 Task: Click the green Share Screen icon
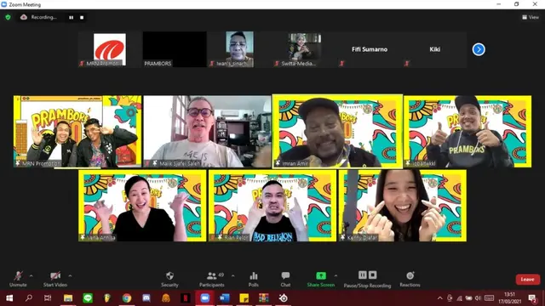point(321,275)
